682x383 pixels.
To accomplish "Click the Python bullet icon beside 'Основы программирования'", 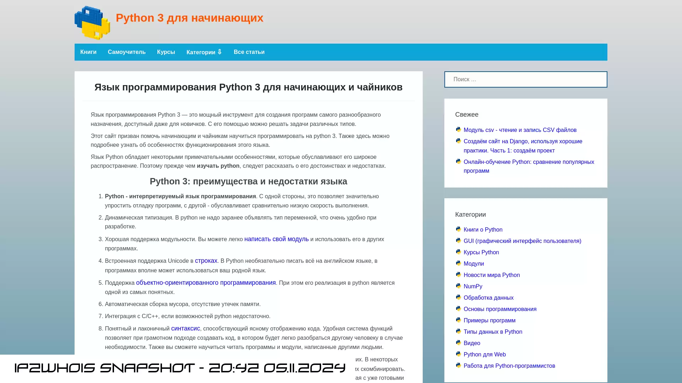I will click(x=458, y=309).
